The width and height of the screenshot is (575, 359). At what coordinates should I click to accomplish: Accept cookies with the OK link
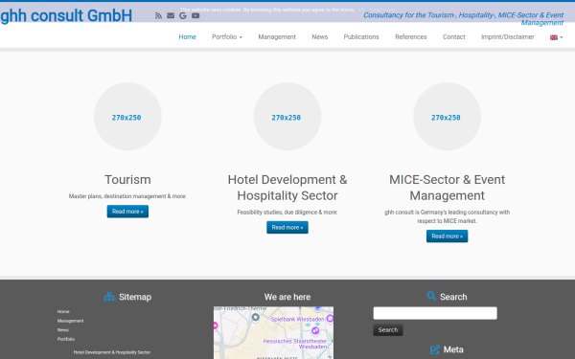coord(362,10)
